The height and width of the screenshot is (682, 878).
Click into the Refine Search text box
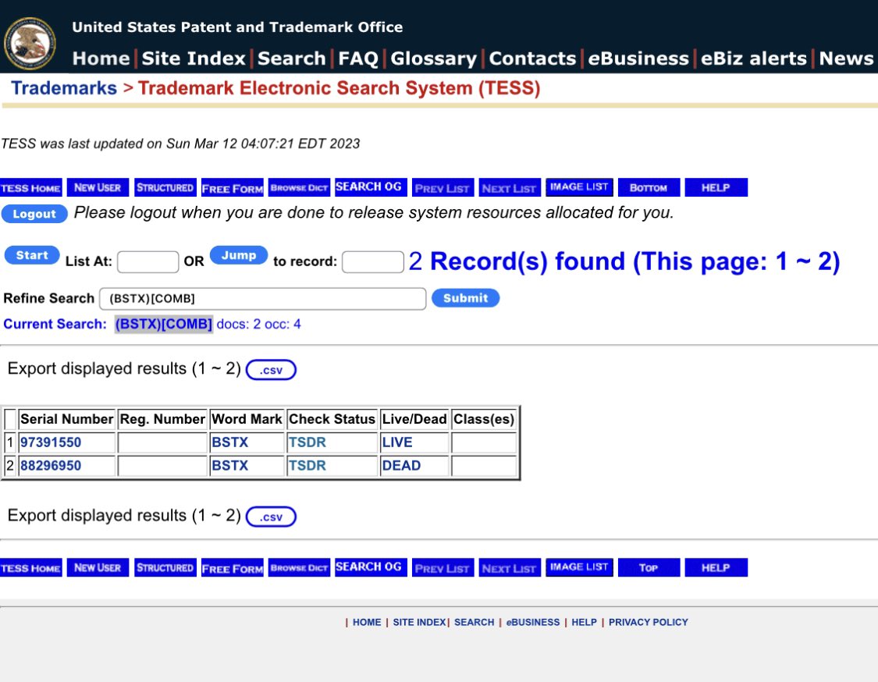262,298
